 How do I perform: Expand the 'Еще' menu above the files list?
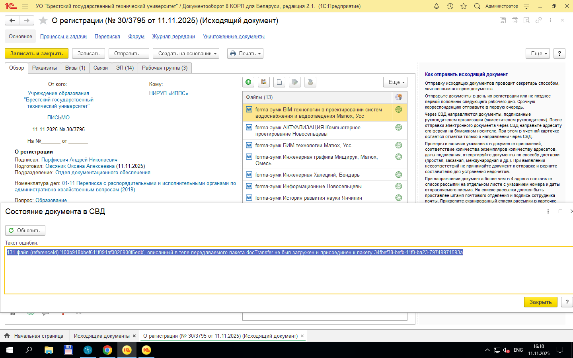[x=395, y=82]
